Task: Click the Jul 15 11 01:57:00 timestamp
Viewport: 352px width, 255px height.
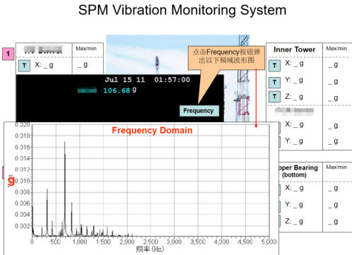Action: [148, 80]
